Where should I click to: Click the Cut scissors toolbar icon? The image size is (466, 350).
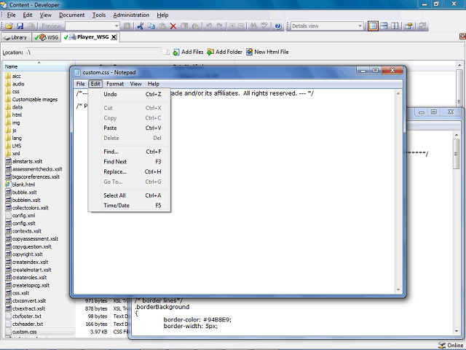point(141,26)
